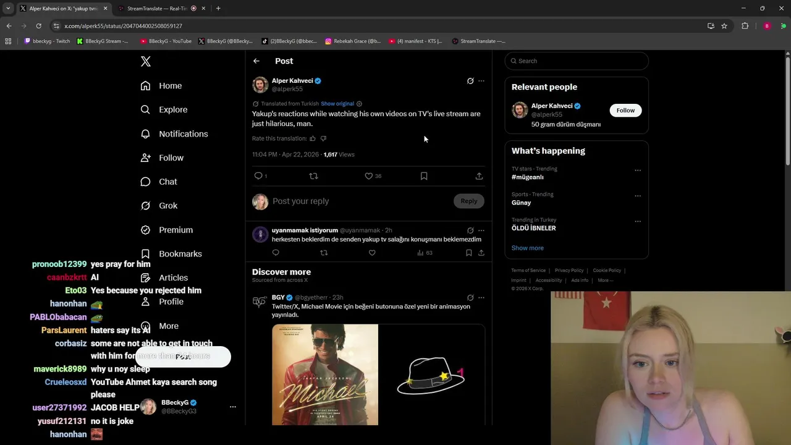Rate translation with thumbs down

(323, 138)
